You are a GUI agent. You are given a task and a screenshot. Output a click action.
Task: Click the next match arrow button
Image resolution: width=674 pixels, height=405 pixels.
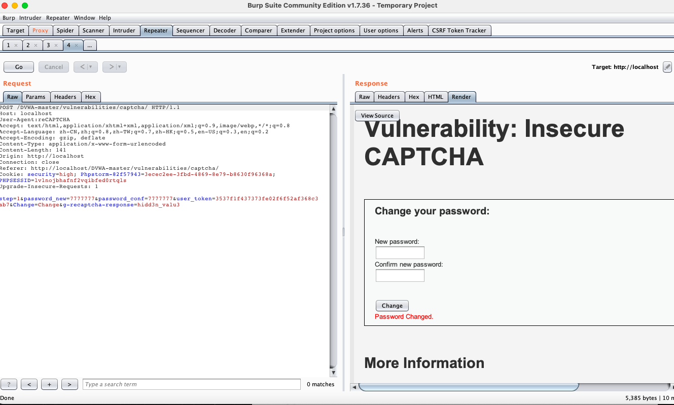(69, 384)
